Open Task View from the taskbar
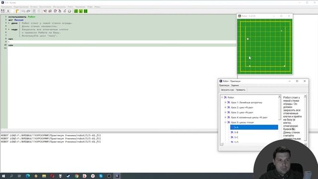The width and height of the screenshot is (318, 179). [19, 176]
